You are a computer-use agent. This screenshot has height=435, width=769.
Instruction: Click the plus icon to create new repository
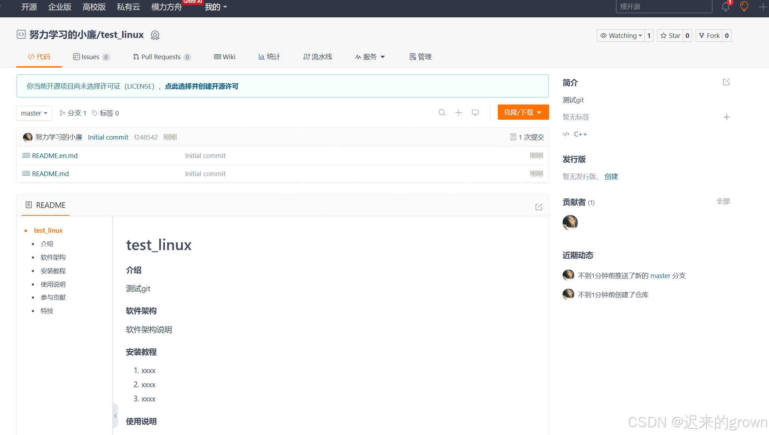point(763,6)
